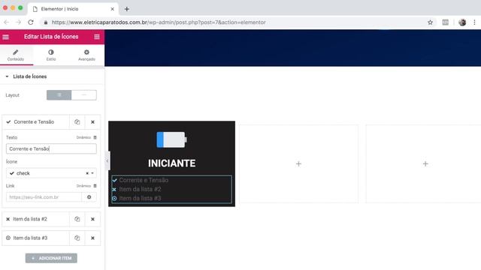Image resolution: width=481 pixels, height=270 pixels.
Task: View site security lock info
Action: click(46, 22)
